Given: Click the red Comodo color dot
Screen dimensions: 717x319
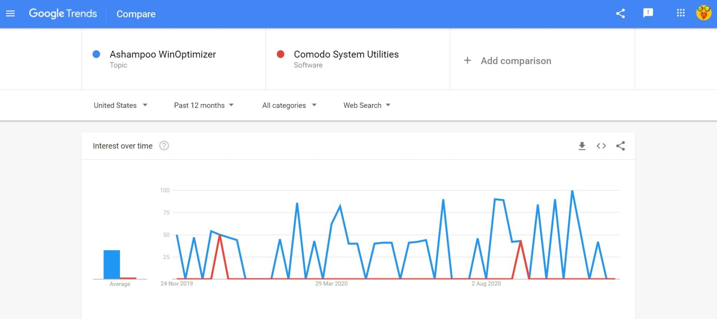Looking at the screenshot, I should [x=280, y=54].
